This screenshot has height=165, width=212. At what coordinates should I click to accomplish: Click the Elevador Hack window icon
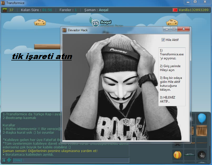tap(64, 30)
